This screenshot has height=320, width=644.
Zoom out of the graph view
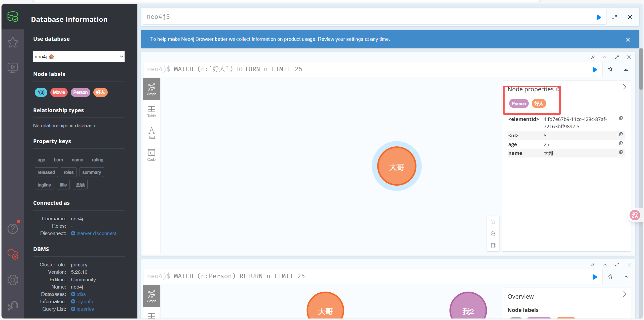493,234
